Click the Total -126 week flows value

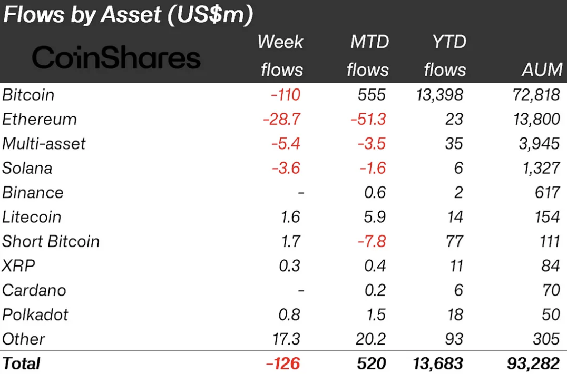pos(285,363)
